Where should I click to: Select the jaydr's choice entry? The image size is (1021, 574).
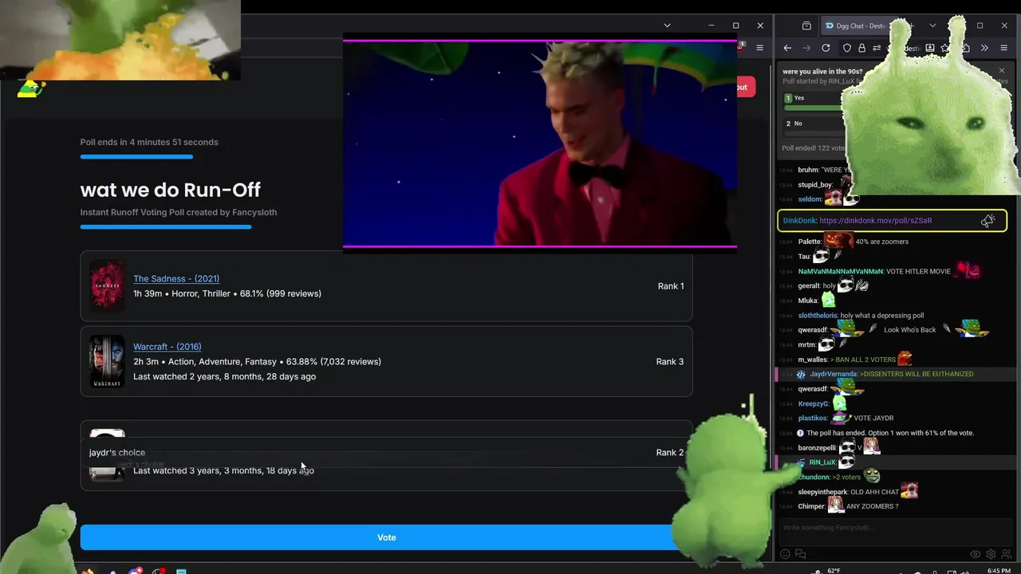pyautogui.click(x=386, y=453)
